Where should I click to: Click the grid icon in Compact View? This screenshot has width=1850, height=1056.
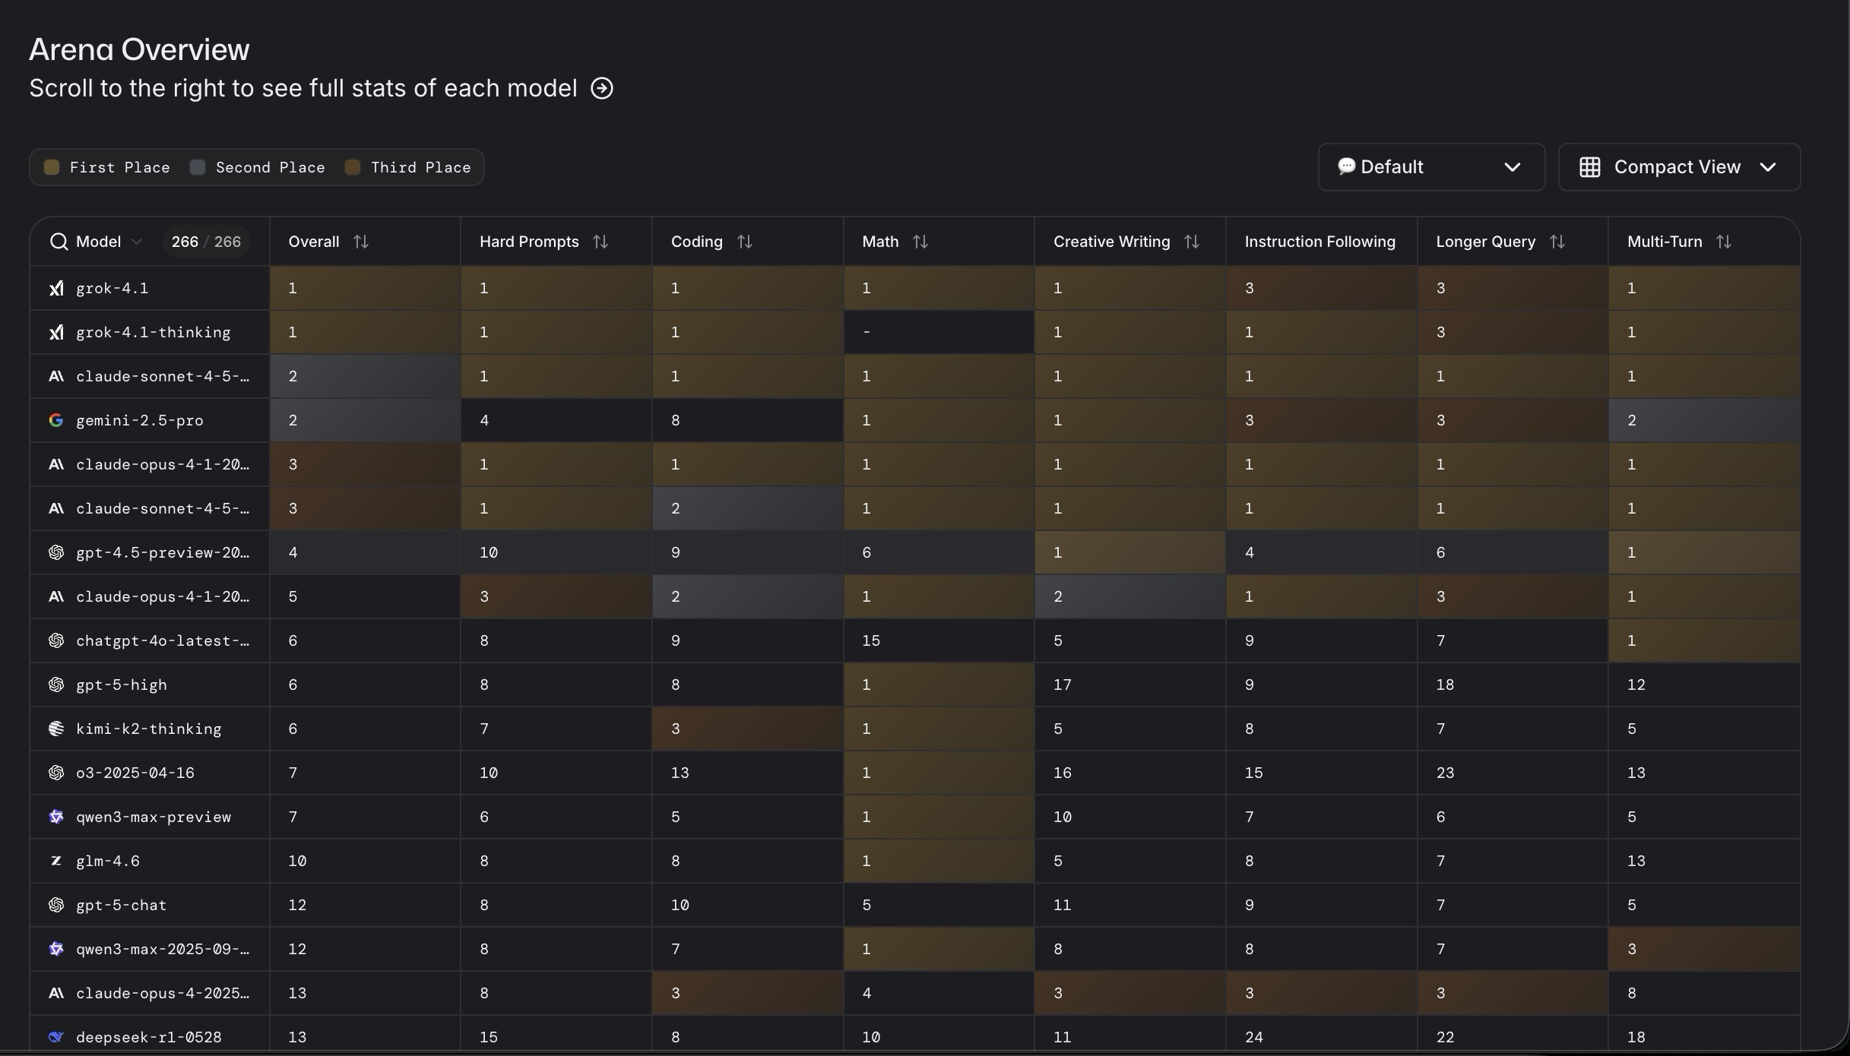point(1590,167)
